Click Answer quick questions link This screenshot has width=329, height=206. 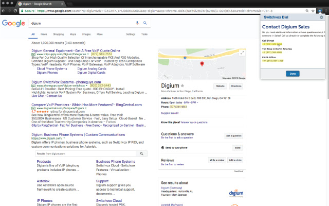pos(194,123)
